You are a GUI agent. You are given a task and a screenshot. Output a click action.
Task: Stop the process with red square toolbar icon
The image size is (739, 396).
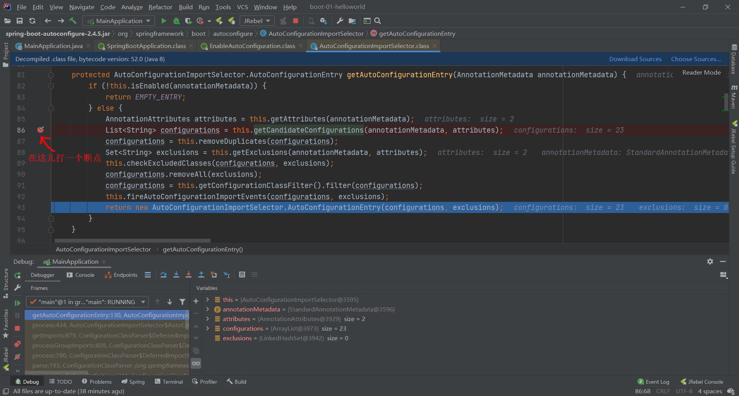[296, 21]
